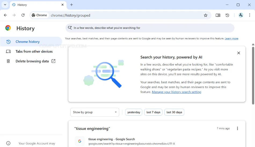Screen dimensions: 255x147
Task: Expand the Show by group dropdown
Action: tap(95, 112)
